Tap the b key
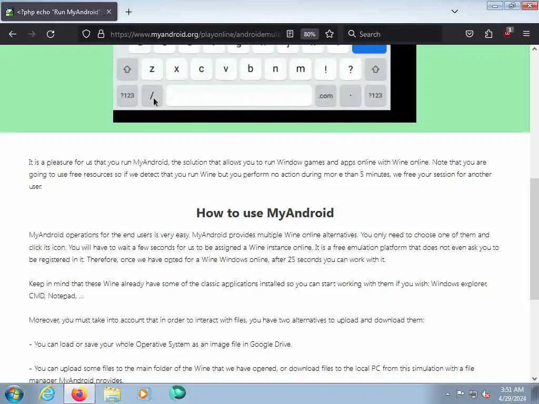The width and height of the screenshot is (539, 404). [x=251, y=69]
